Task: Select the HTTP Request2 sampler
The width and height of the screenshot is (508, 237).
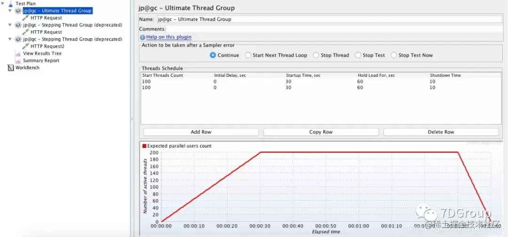Action: coord(48,46)
